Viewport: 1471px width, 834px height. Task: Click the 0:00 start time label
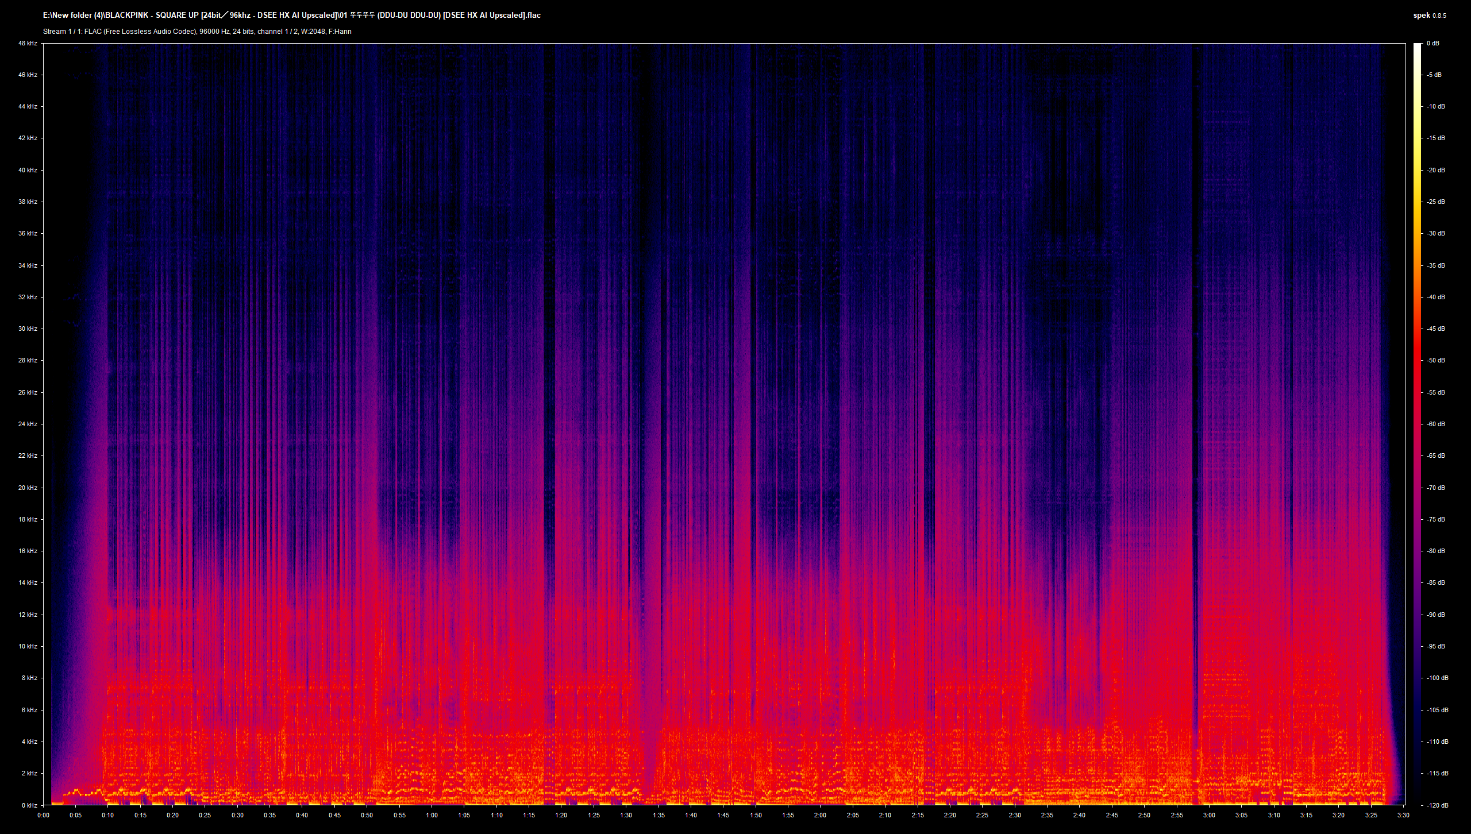[x=43, y=815]
